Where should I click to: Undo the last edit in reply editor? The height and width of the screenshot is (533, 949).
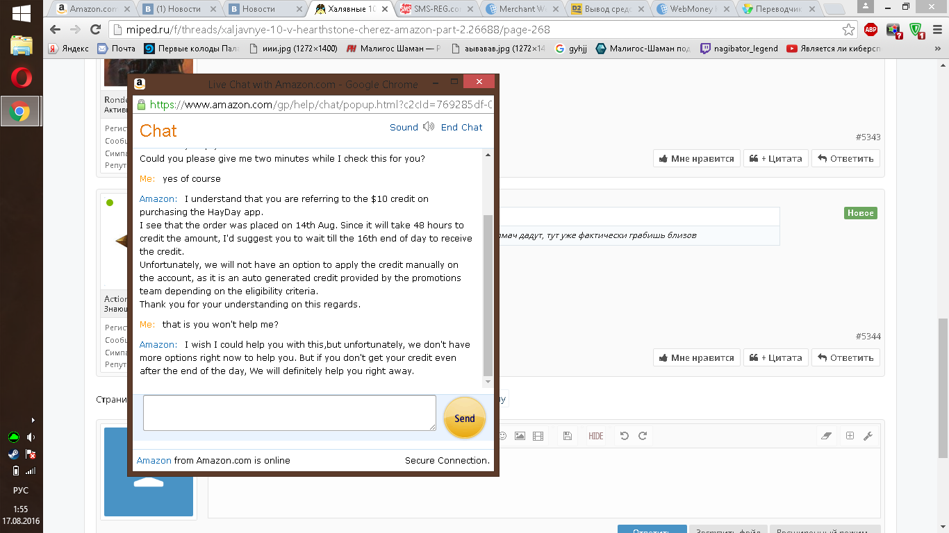click(x=624, y=436)
